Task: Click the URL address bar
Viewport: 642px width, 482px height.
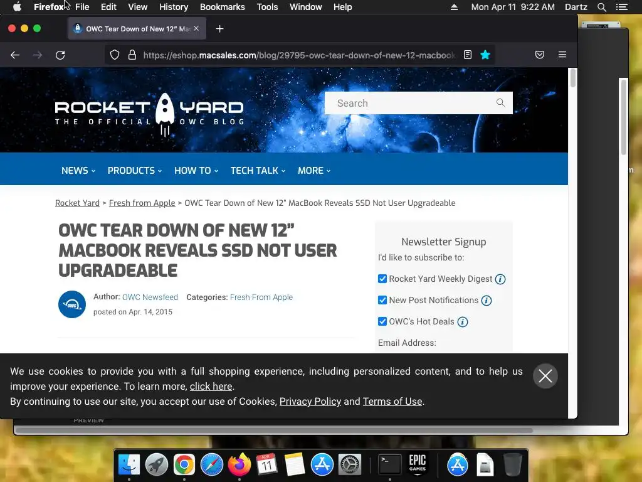Action: tap(299, 55)
